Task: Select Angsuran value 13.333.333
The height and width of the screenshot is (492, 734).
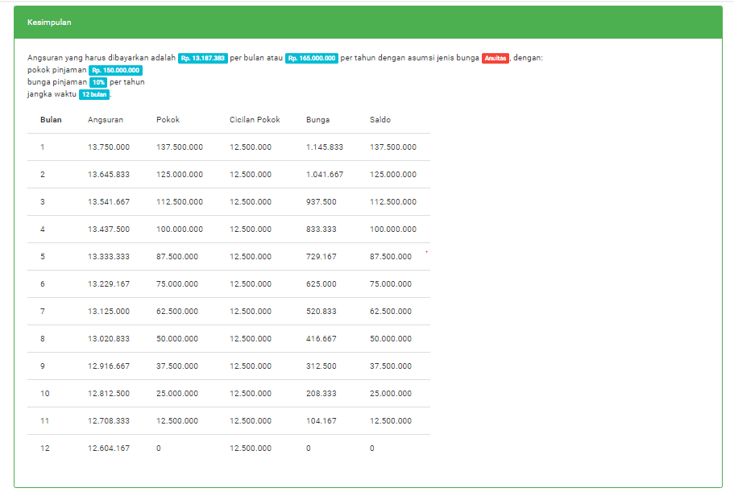Action: point(109,257)
